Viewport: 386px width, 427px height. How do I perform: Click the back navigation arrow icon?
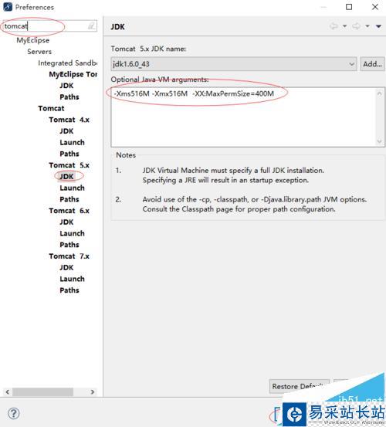click(x=334, y=26)
